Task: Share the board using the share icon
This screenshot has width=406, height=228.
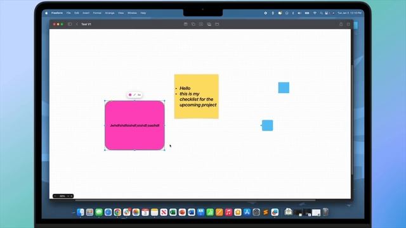Action: click(341, 24)
